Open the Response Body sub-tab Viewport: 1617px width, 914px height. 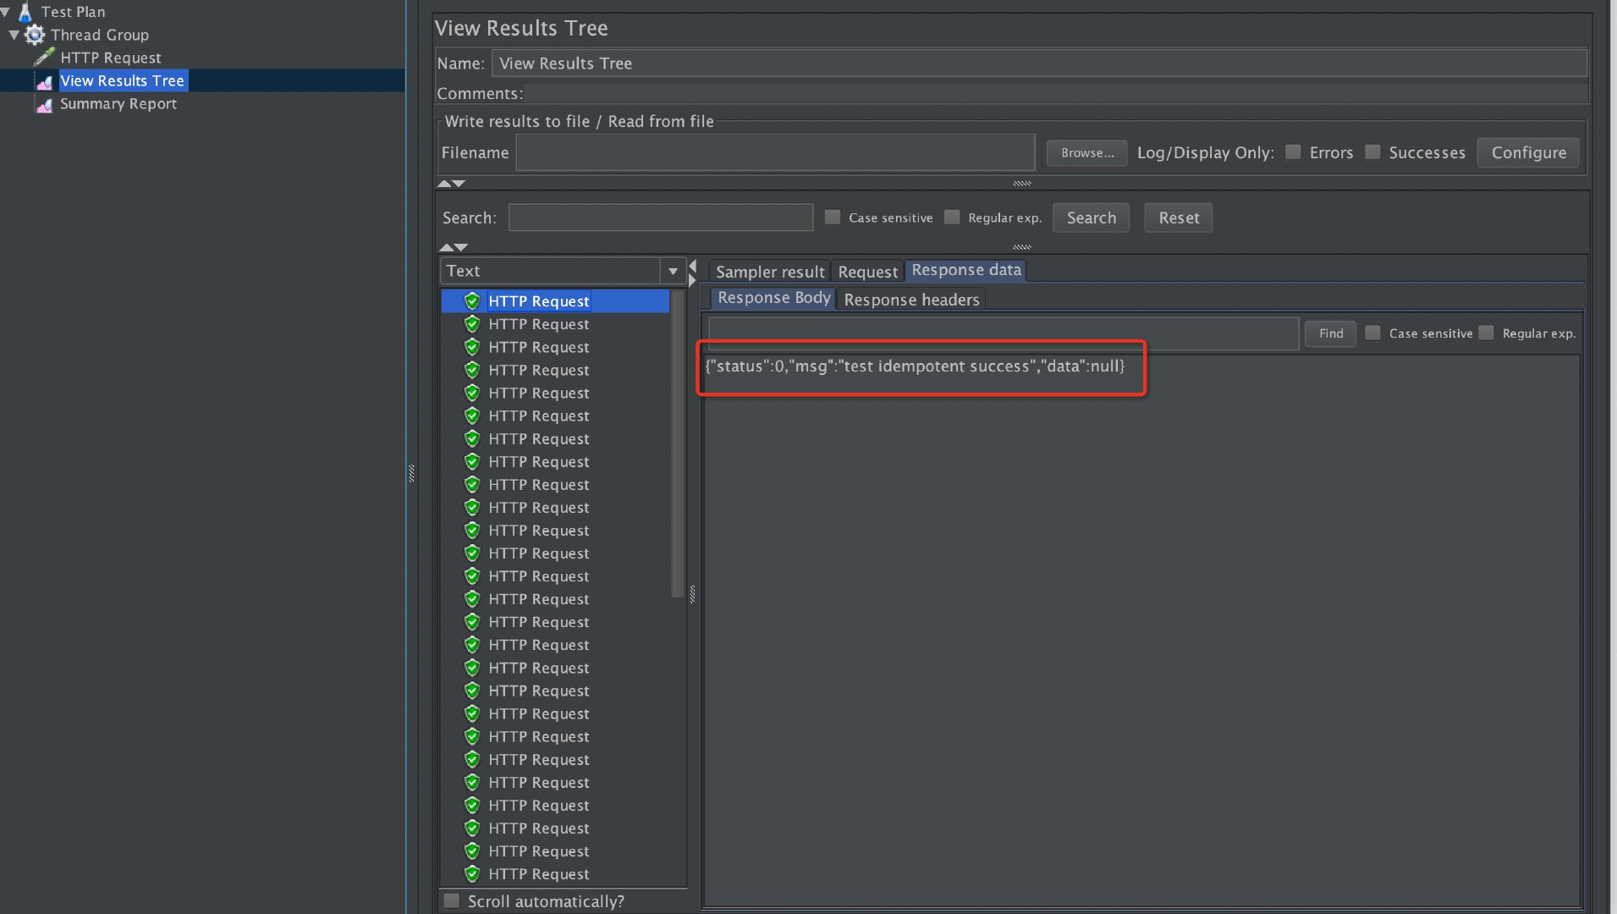(x=773, y=299)
